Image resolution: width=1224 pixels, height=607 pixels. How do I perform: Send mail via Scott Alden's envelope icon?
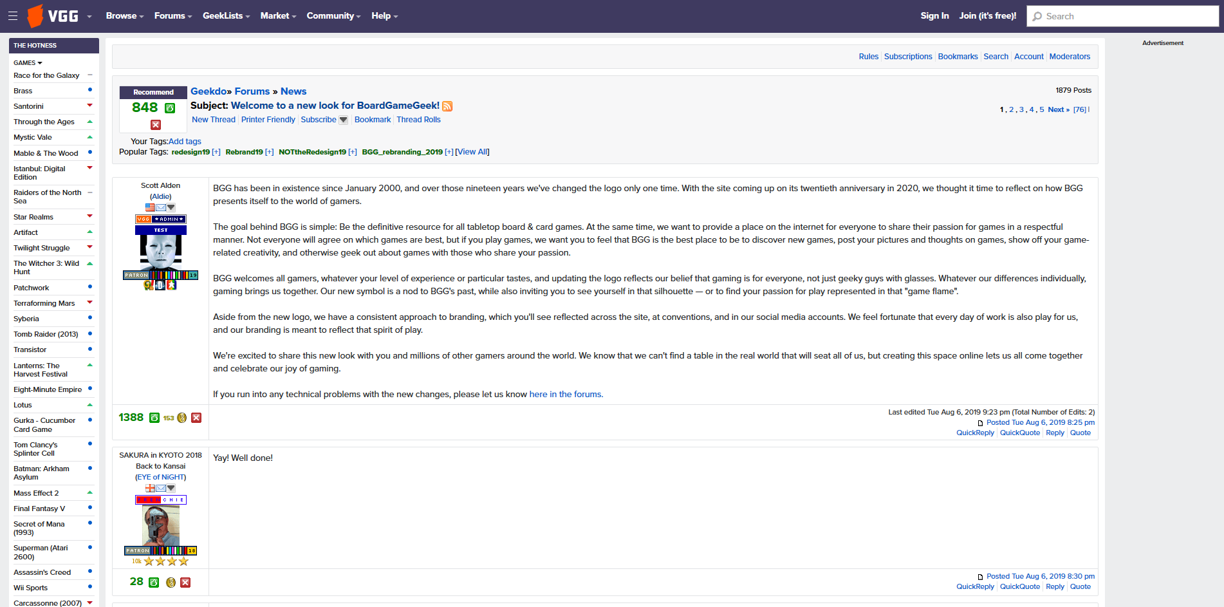[x=161, y=207]
